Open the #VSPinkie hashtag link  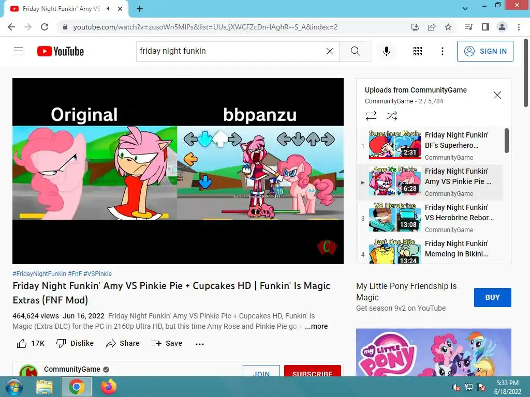pyautogui.click(x=97, y=274)
